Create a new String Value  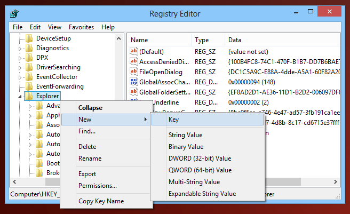pyautogui.click(x=208, y=135)
